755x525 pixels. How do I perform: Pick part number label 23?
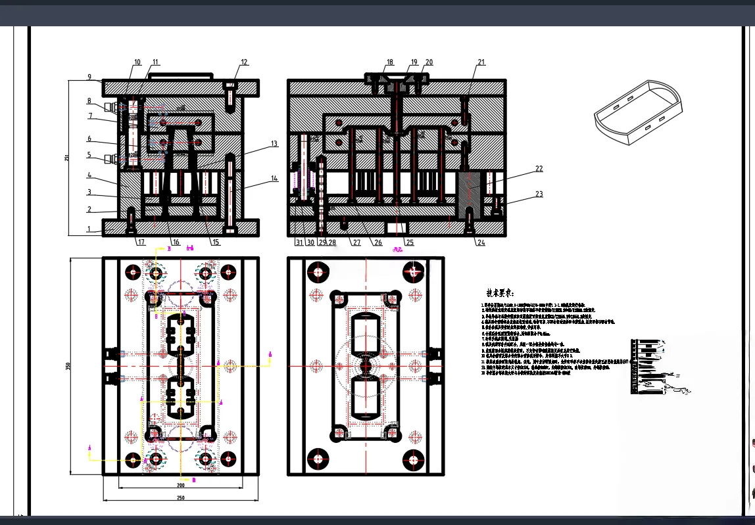click(x=539, y=194)
